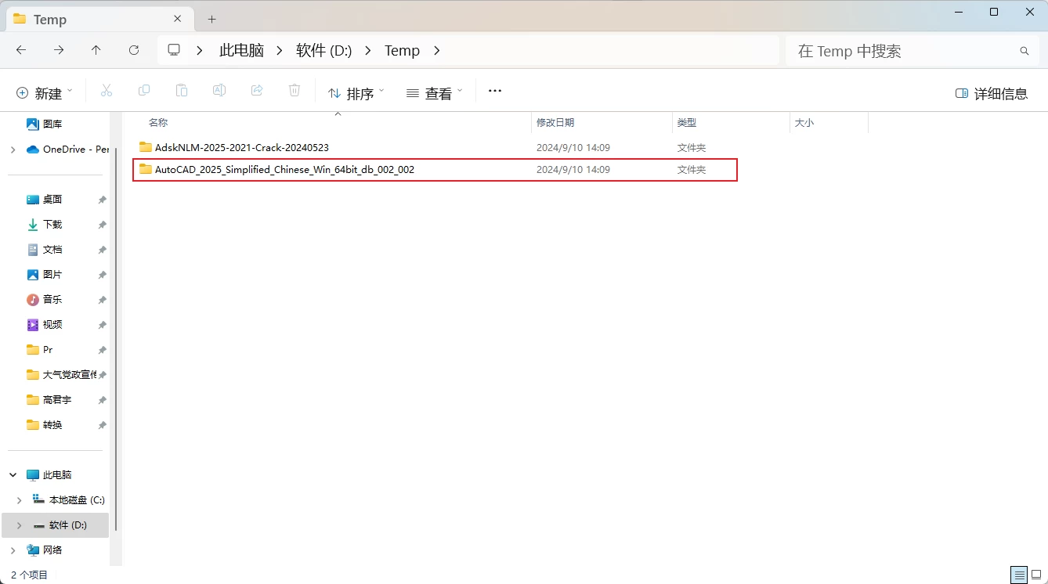Expand the 网络 tree node

(13, 550)
